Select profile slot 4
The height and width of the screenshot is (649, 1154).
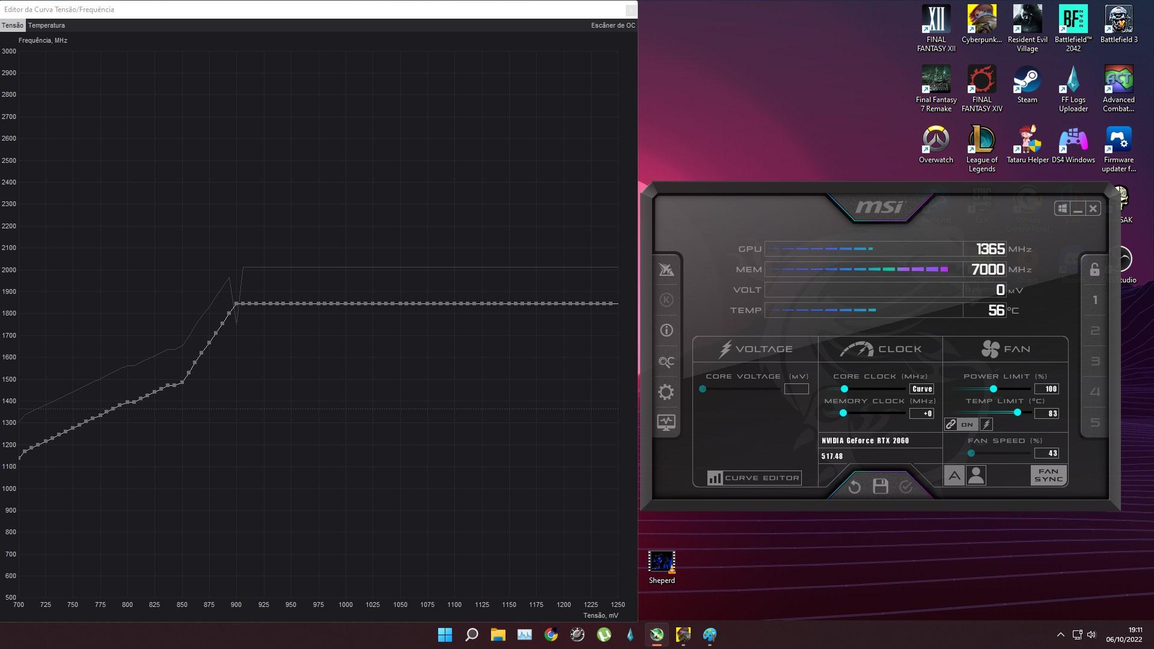click(1095, 392)
